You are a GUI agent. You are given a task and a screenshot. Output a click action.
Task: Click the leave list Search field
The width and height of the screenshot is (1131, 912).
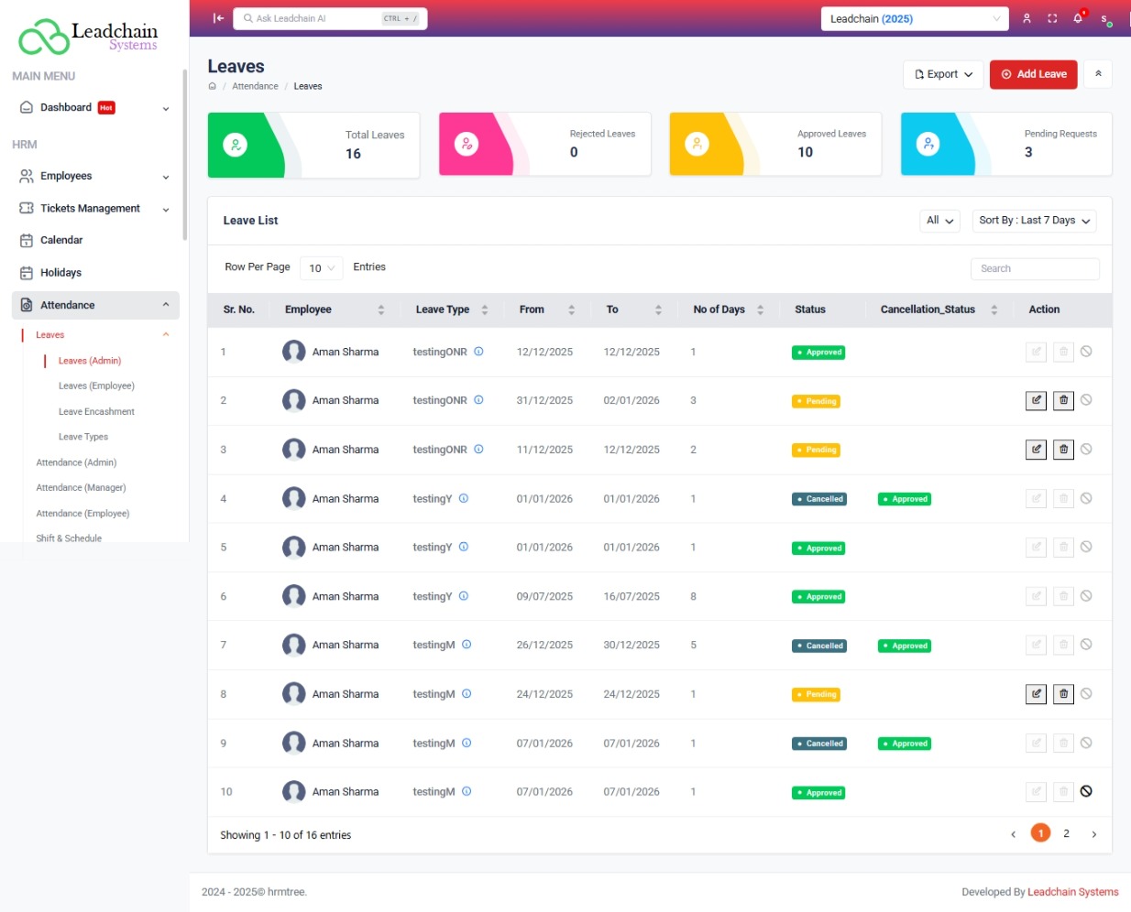1034,269
